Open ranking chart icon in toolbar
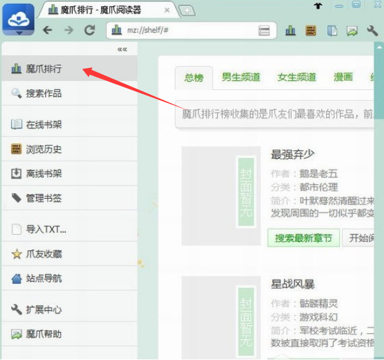 click(291, 31)
